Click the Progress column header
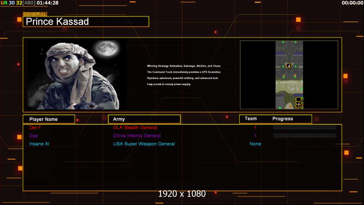The height and width of the screenshot is (205, 364). [282, 119]
